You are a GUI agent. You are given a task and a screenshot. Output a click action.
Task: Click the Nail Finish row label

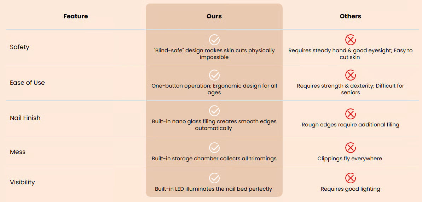click(x=25, y=118)
